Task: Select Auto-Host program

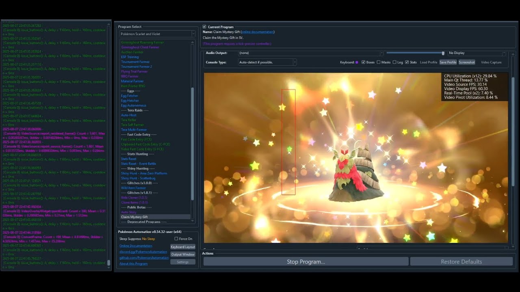Action: 128,116
